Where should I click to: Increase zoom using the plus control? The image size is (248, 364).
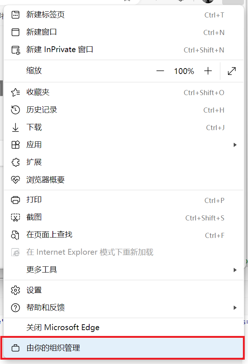(x=208, y=71)
